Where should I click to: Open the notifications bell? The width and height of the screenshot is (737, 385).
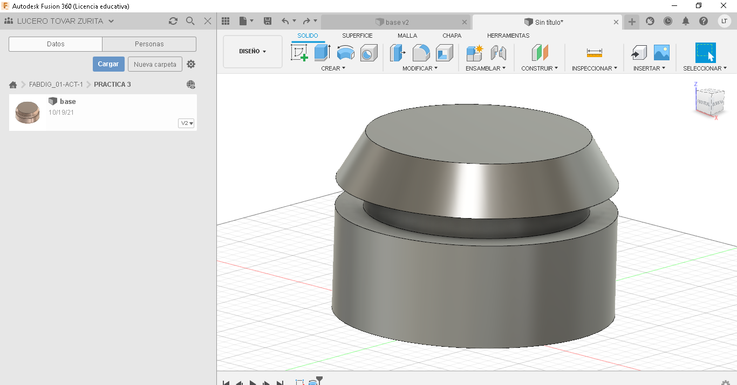686,21
